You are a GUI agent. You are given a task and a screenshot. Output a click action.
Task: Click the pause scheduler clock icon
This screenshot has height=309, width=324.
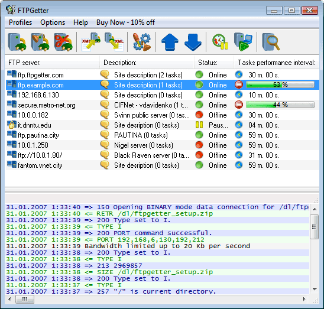click(221, 42)
